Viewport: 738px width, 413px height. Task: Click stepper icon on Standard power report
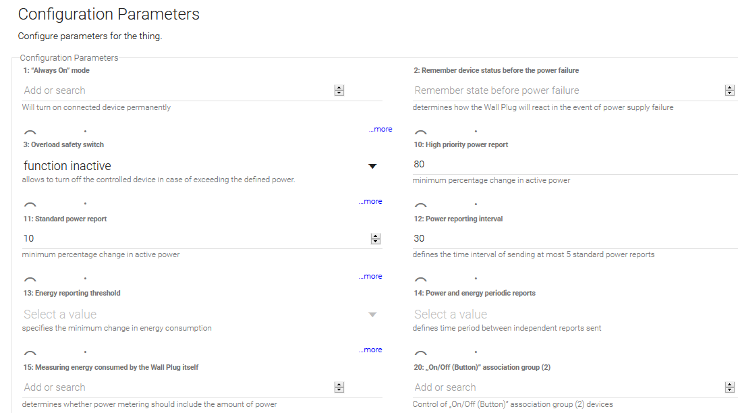pyautogui.click(x=376, y=239)
